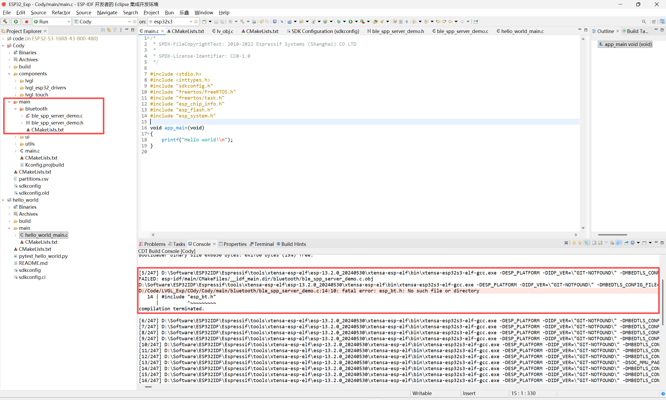Select pytest_hello_world.py file
This screenshot has height=400, width=666.
point(43,256)
